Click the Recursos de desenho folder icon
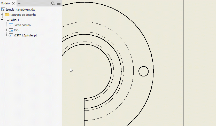This screenshot has width=216, height=126. click(7, 14)
